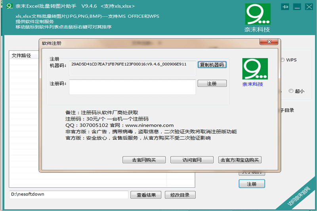
Task: Click the 去官网购买 button
Action: tap(143, 160)
